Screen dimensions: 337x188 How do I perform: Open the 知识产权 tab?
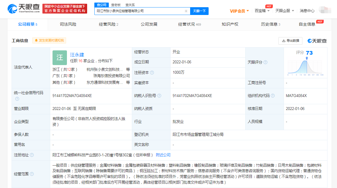coord(230,24)
